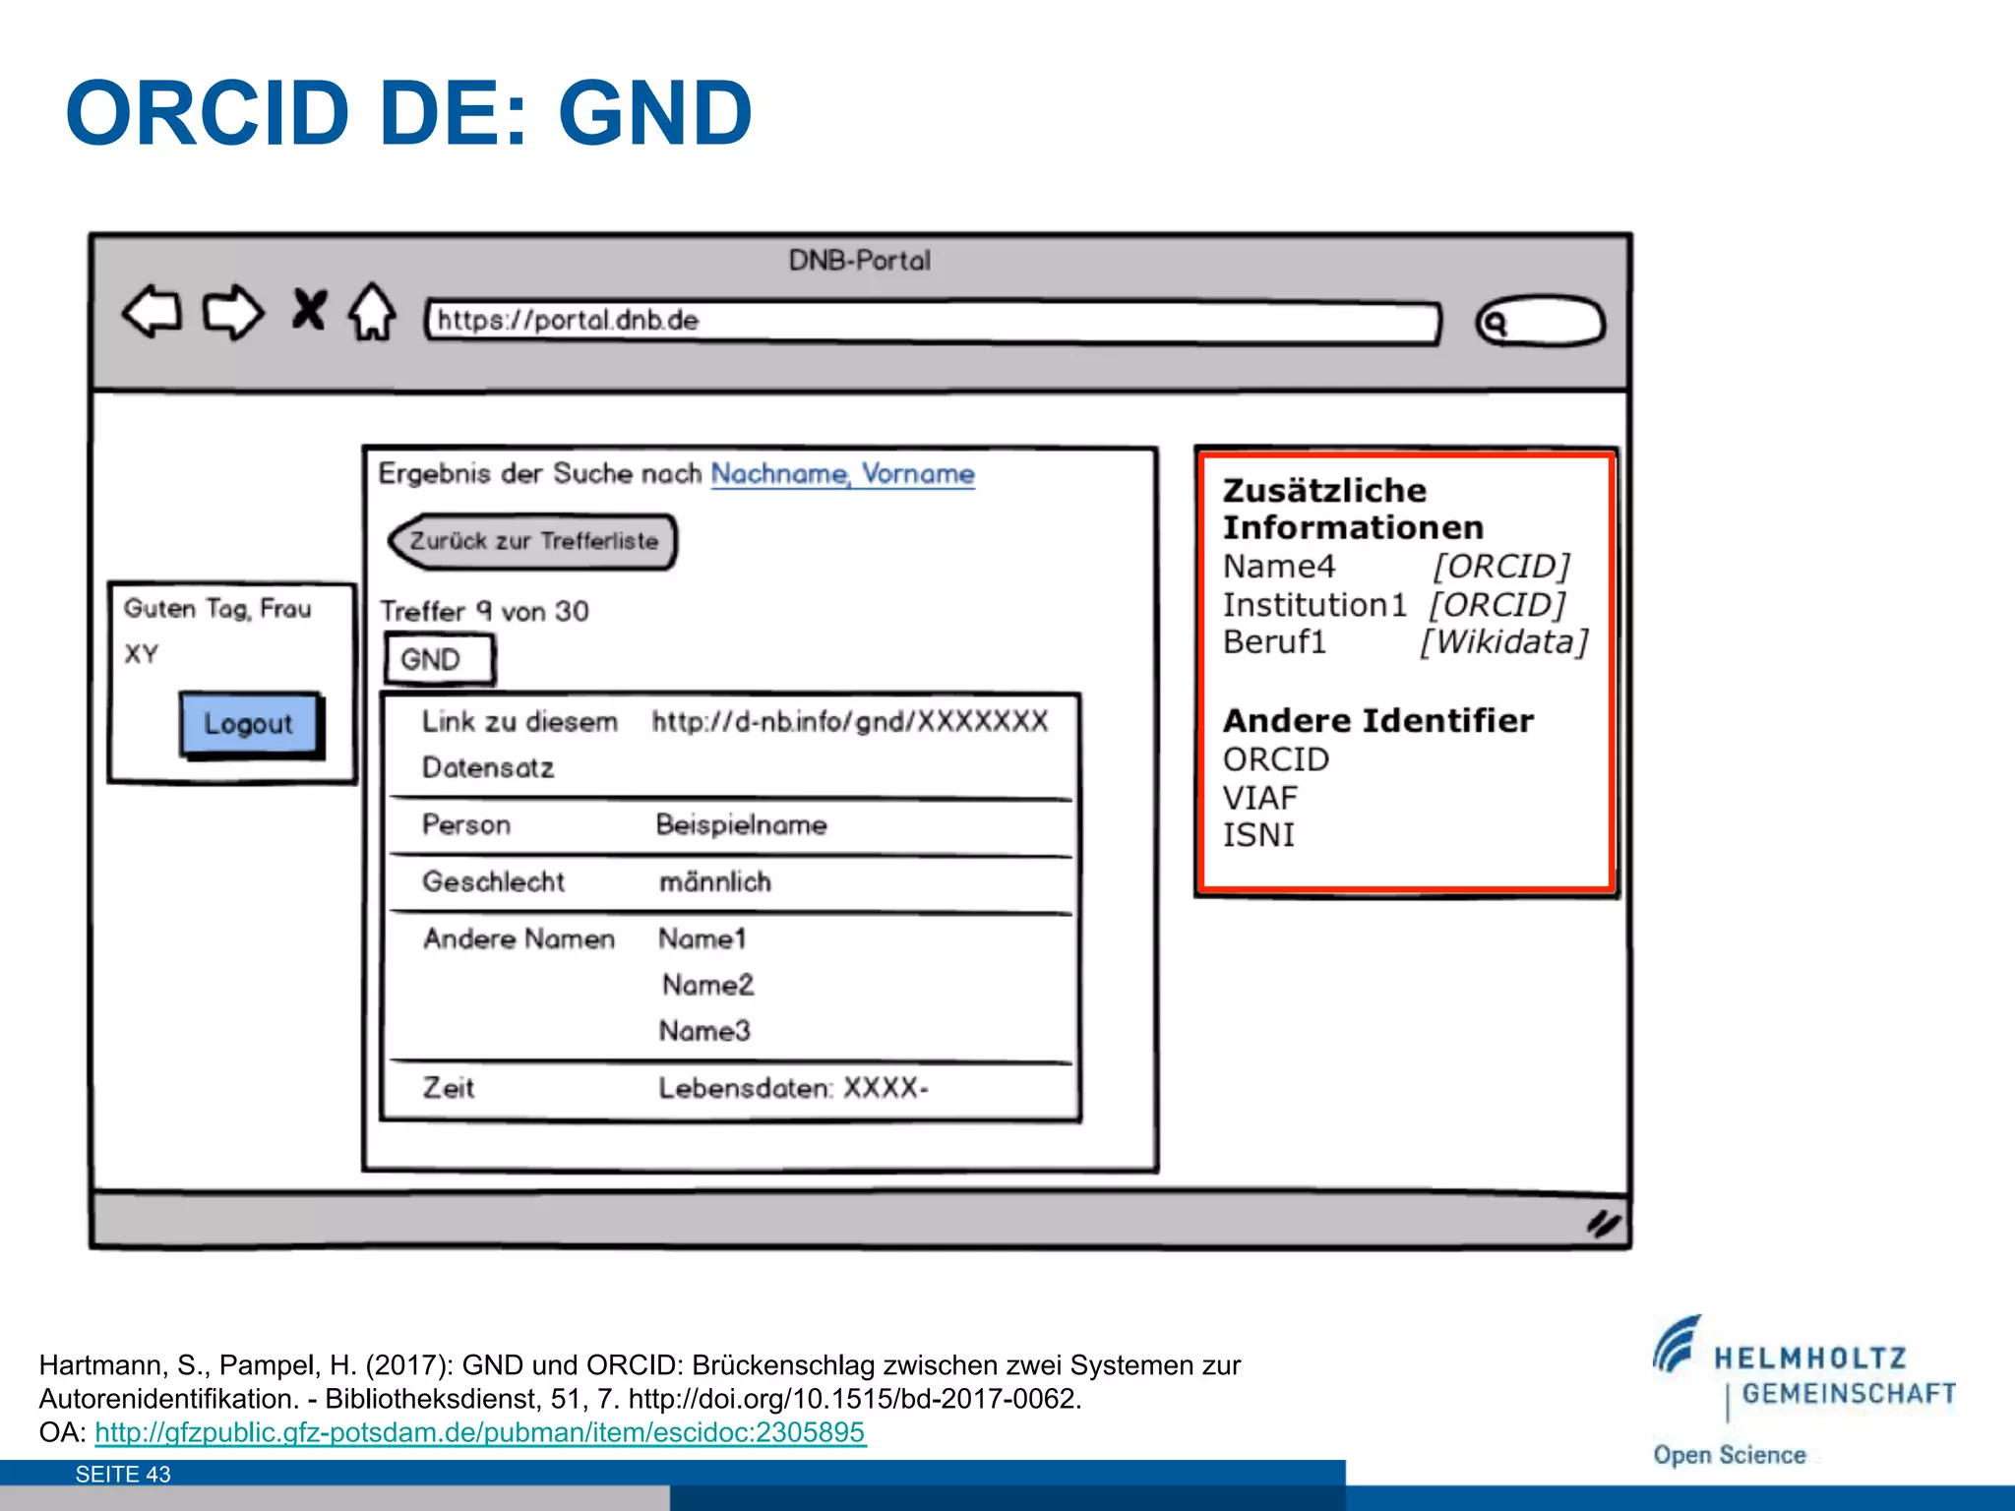Go to the browser home icon
Viewport: 2015px width, 1511px height.
(373, 312)
